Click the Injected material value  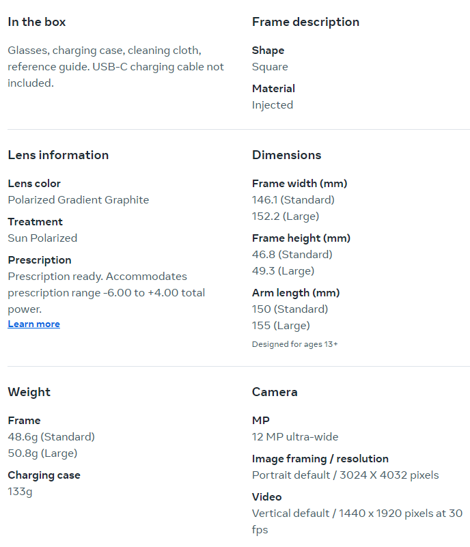pyautogui.click(x=273, y=105)
